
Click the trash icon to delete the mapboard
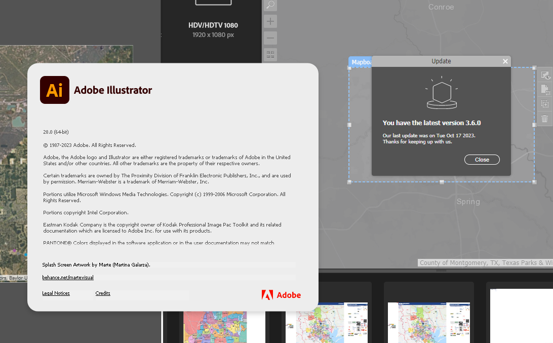[545, 118]
